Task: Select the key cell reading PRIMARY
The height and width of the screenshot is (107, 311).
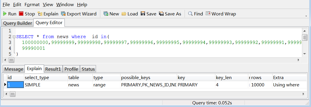Action: pos(196,85)
